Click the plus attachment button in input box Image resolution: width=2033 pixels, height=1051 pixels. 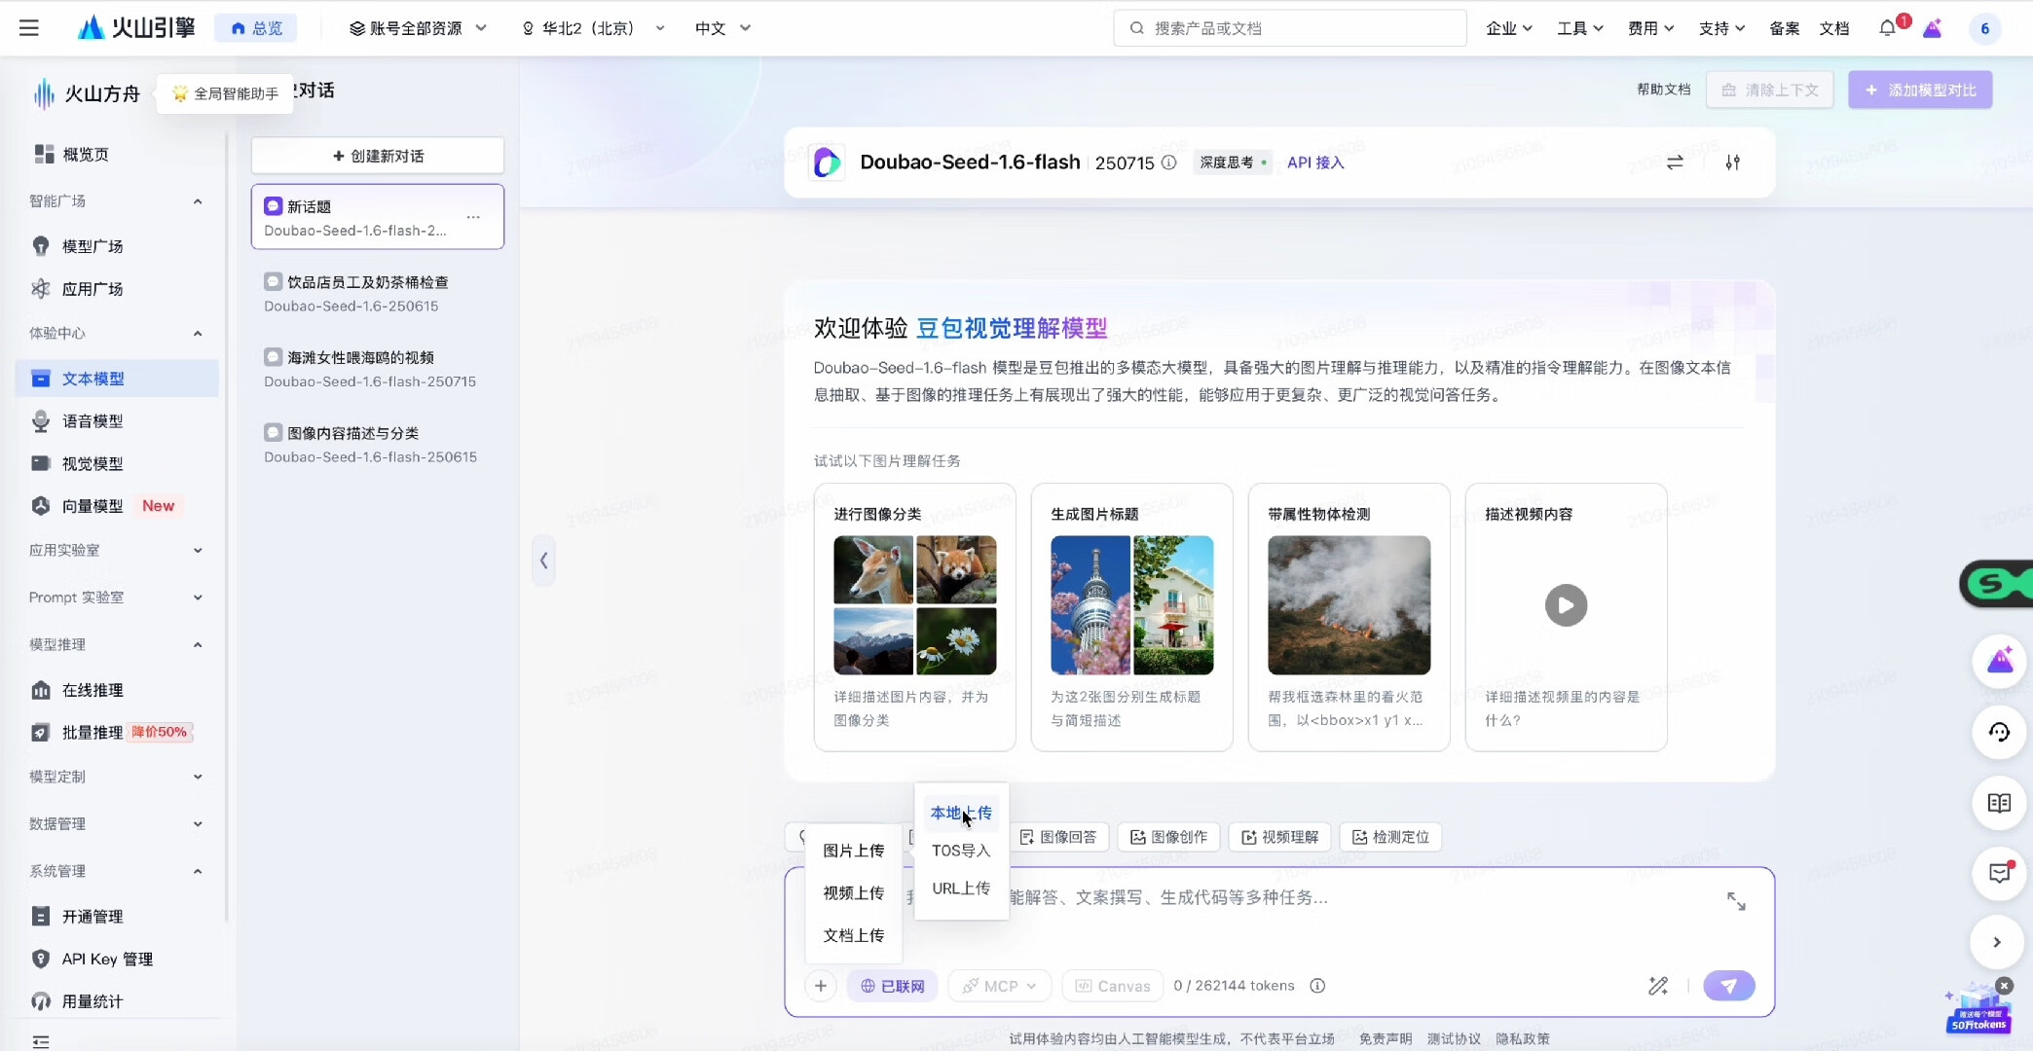(x=821, y=986)
